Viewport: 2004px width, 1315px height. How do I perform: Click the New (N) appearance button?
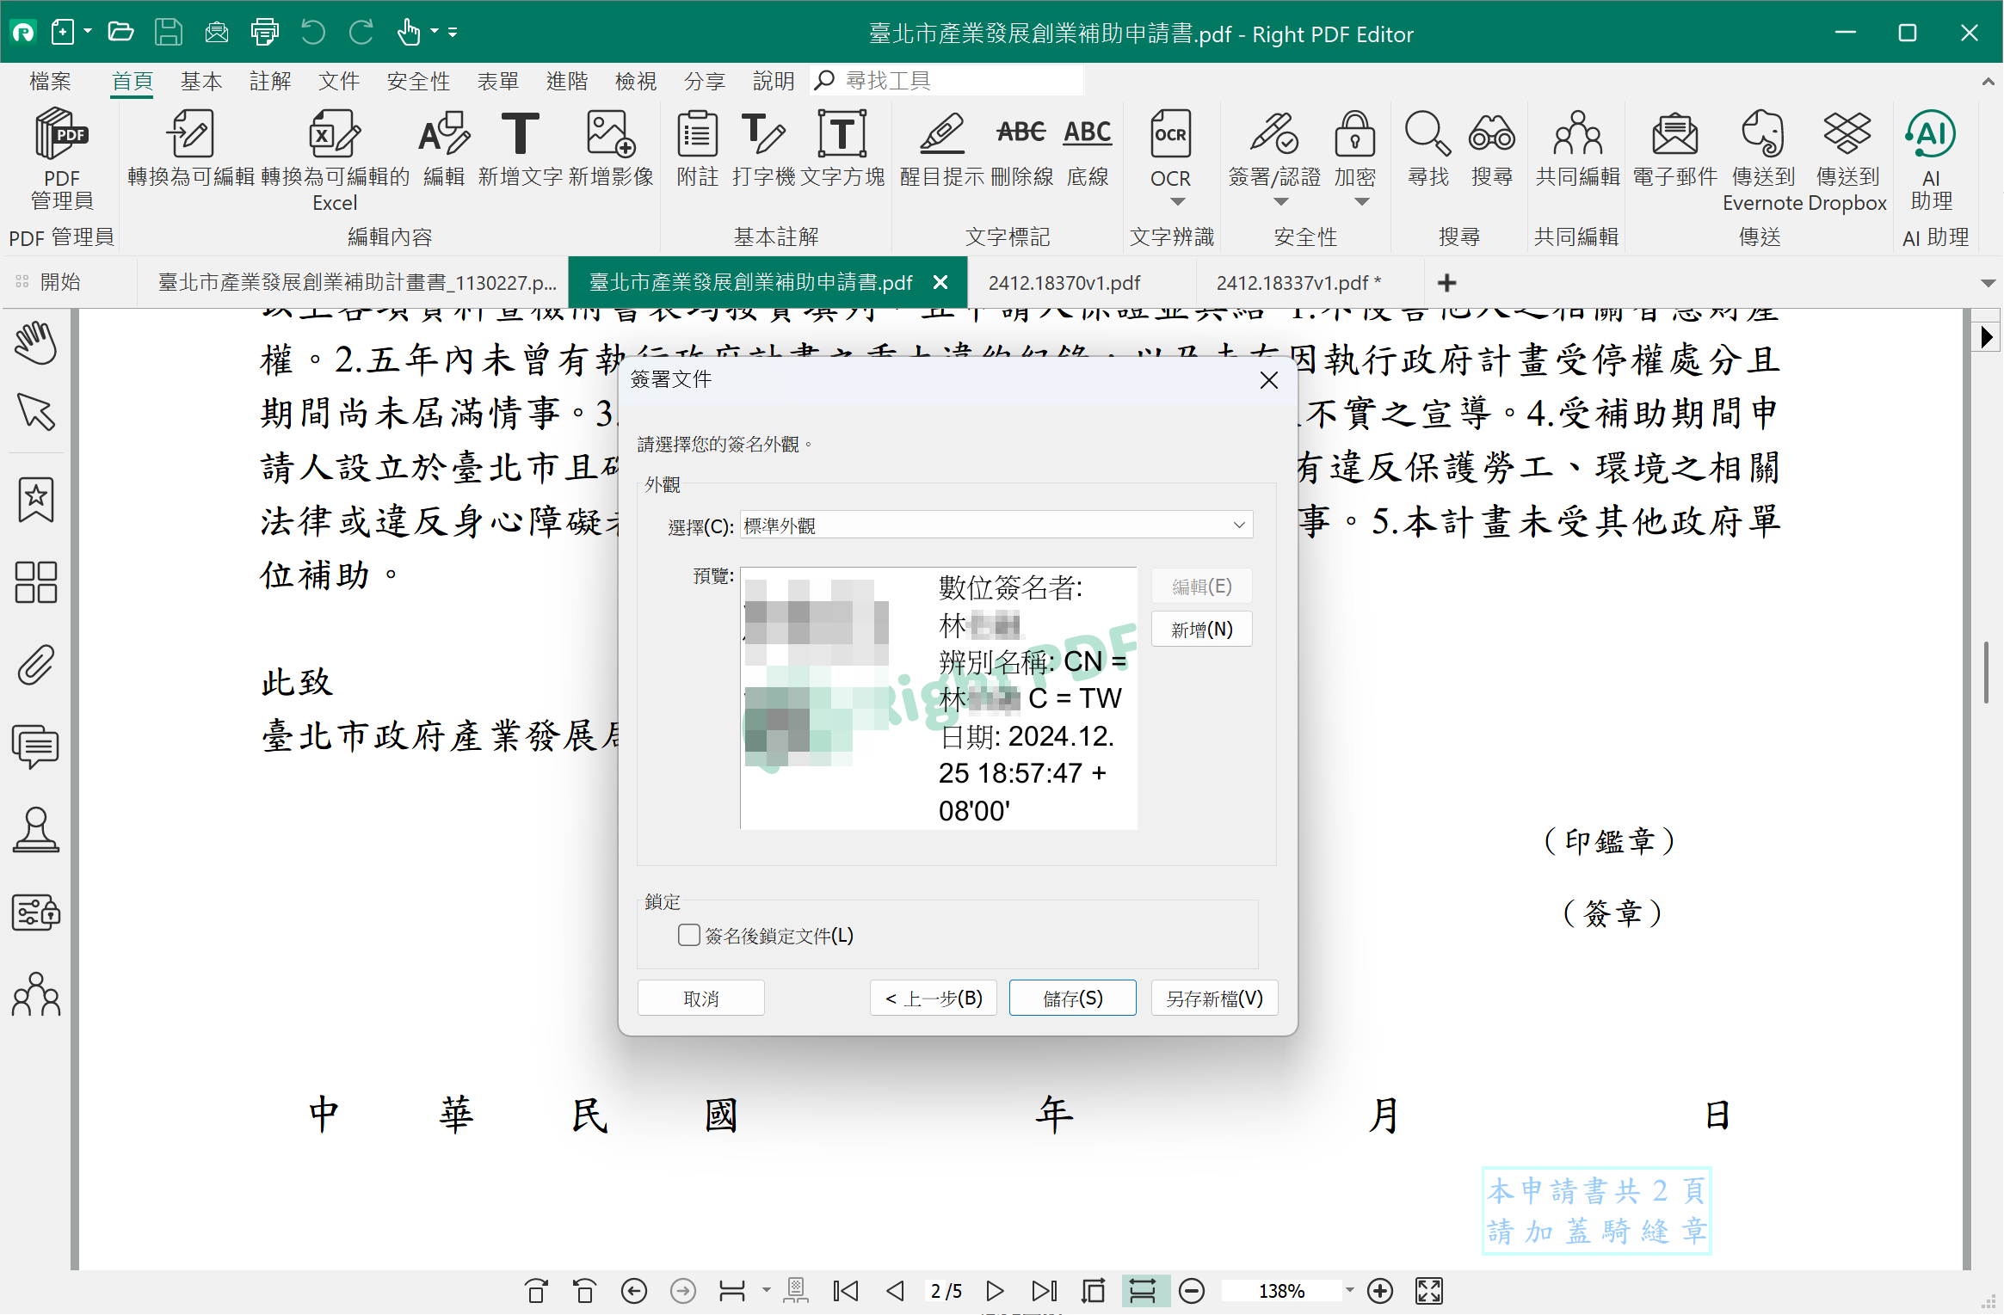1201,630
